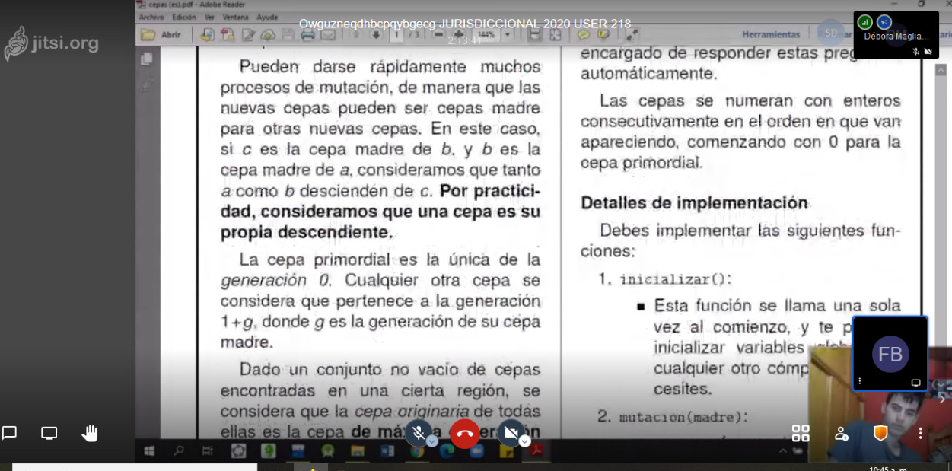The width and height of the screenshot is (952, 471).
Task: Open the attachments paperclip panel
Action: click(147, 84)
